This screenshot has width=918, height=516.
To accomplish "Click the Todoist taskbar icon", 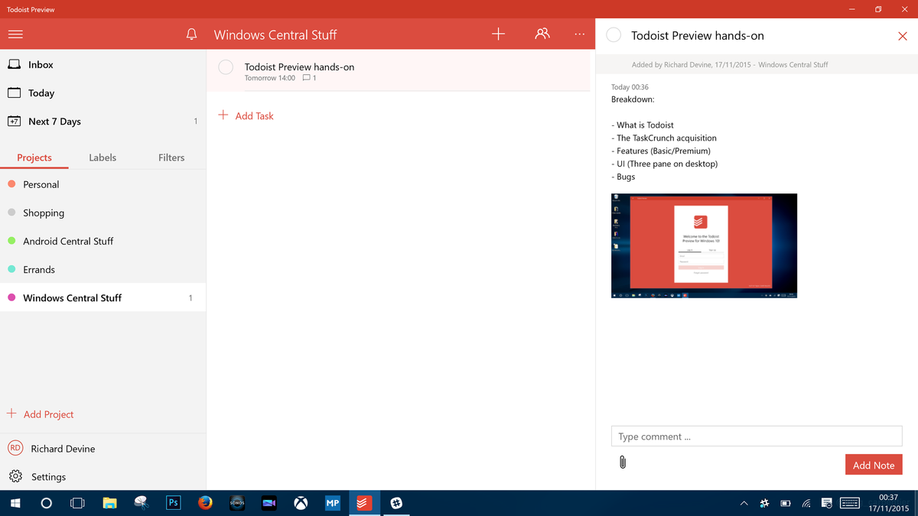I will coord(364,503).
